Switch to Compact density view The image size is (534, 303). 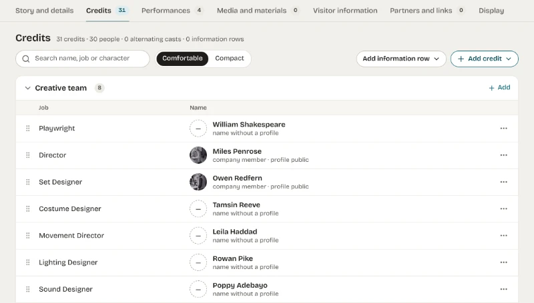click(229, 59)
